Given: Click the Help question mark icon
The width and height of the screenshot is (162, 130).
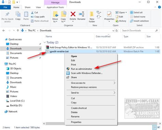Looking at the screenshot, I should click(x=160, y=7).
